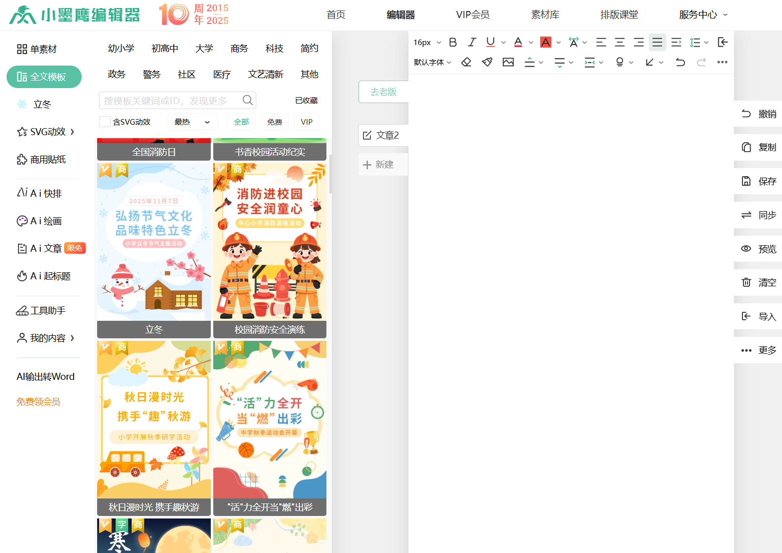
Task: Open the red text highlight color swatch
Action: (546, 43)
